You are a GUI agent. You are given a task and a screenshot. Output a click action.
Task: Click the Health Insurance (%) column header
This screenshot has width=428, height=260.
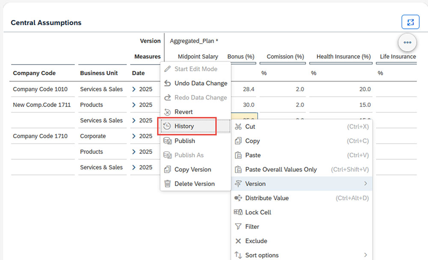[343, 56]
